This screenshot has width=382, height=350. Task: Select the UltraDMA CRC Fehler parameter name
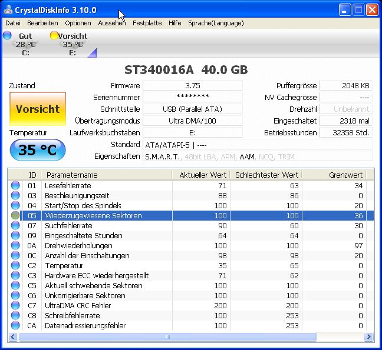[x=78, y=305]
